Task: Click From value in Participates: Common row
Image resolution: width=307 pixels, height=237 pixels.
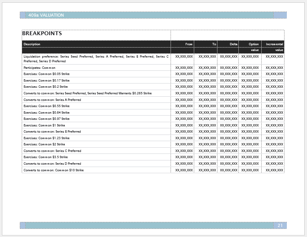Action: [x=184, y=68]
